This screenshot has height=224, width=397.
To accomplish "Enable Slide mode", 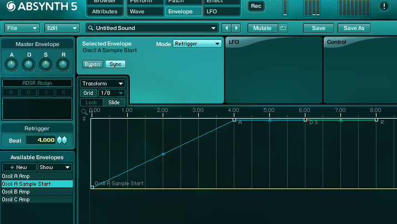I will [x=114, y=103].
